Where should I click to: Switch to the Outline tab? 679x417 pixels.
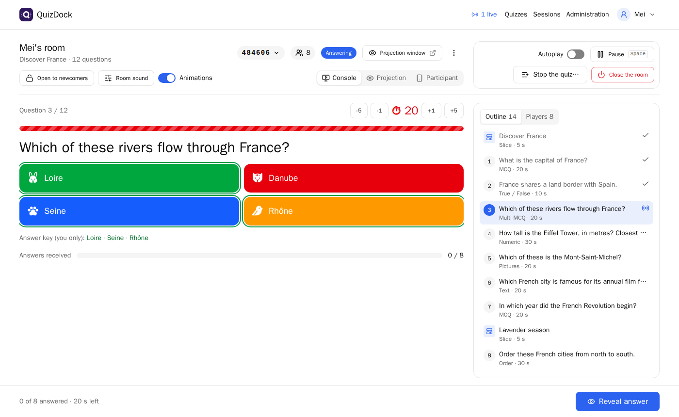pyautogui.click(x=501, y=117)
